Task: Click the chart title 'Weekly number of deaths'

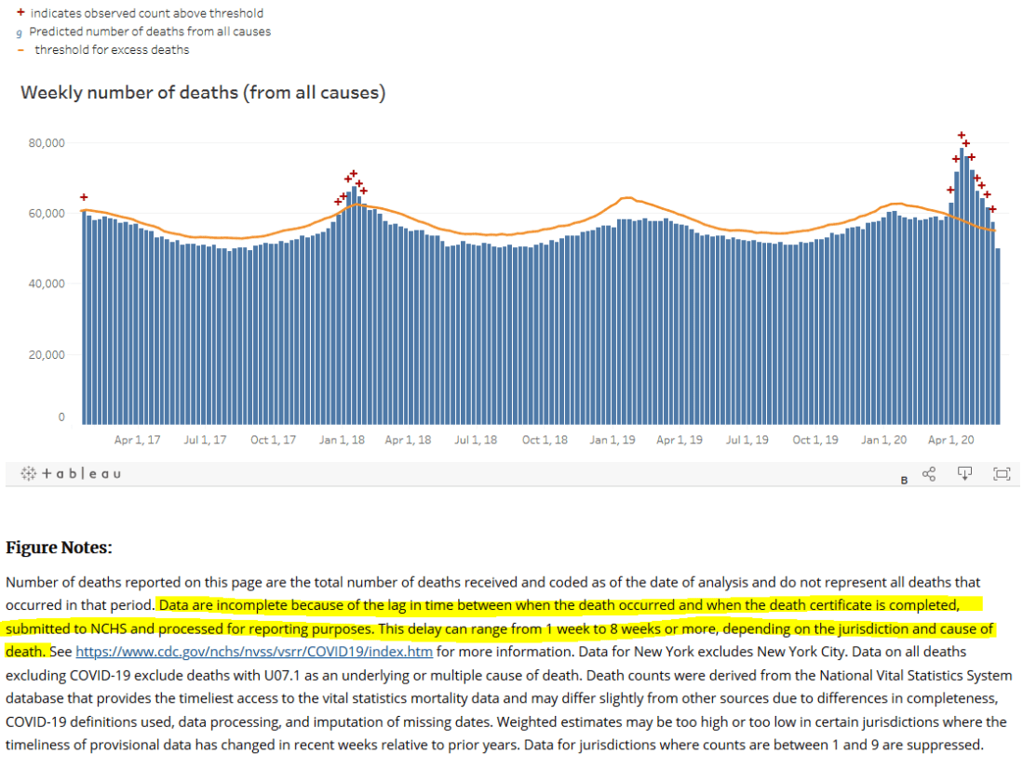Action: 203,93
